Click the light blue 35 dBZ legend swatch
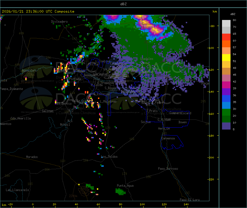 [226, 105]
